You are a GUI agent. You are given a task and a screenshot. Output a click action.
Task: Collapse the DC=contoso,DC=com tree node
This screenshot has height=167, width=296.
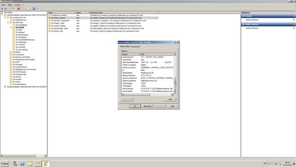(x=5, y=18)
